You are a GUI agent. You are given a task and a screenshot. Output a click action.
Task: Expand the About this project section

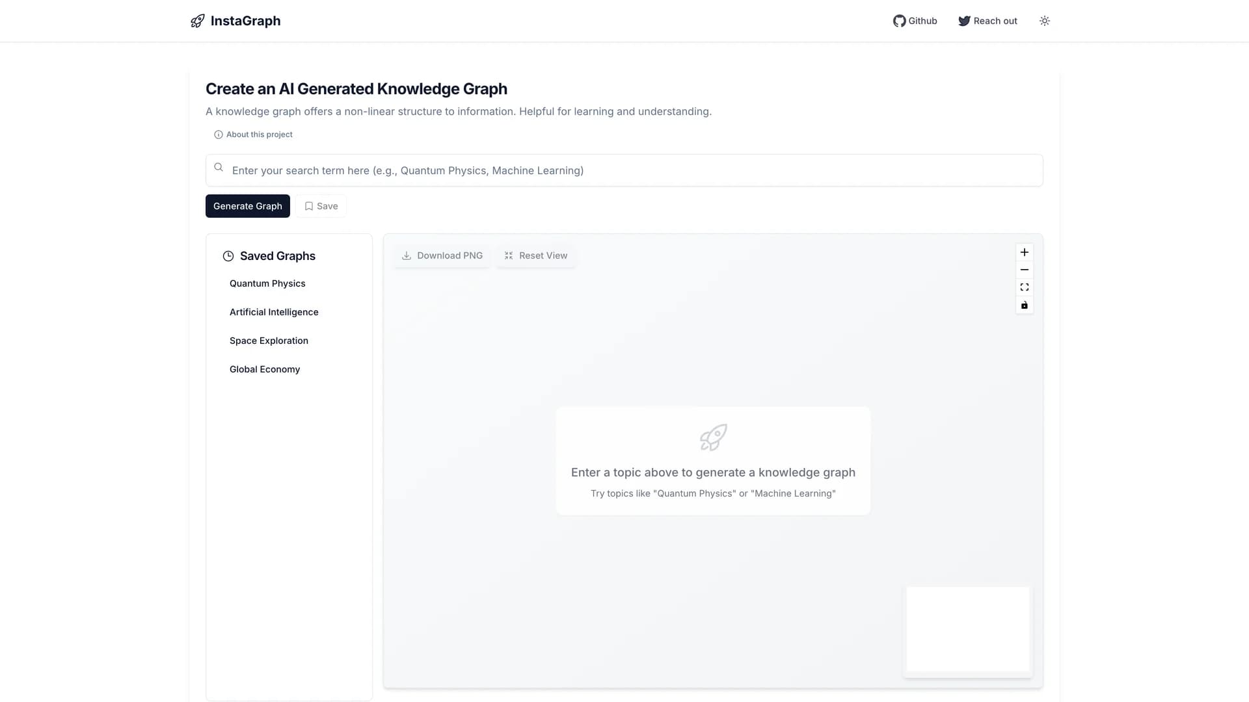253,135
